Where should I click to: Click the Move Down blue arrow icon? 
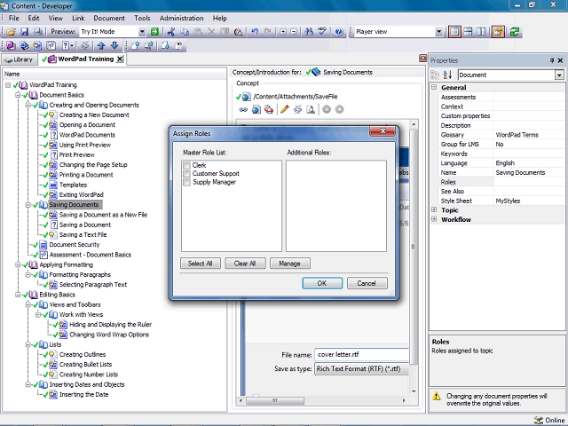tap(114, 45)
